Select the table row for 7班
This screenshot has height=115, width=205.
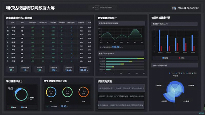coord(49,57)
